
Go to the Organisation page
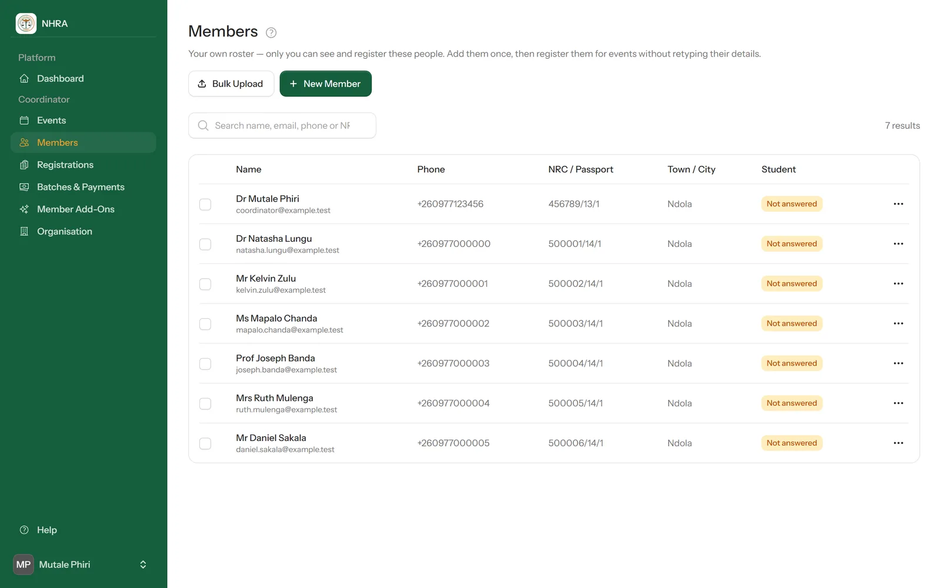tap(83, 232)
